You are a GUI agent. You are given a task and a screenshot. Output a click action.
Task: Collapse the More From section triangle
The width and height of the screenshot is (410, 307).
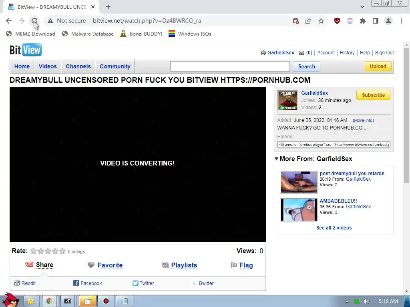tap(276, 158)
